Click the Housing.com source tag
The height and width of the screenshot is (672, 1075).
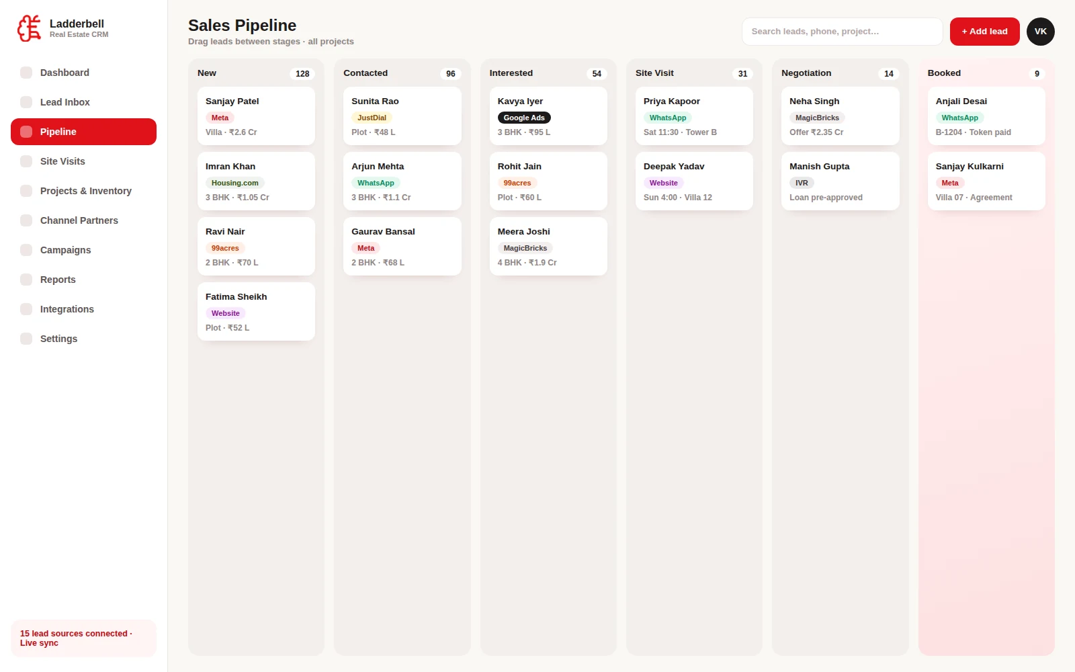point(235,183)
